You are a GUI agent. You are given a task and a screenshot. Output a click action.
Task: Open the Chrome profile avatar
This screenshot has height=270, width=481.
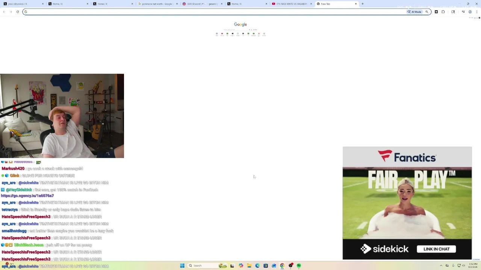pos(470,12)
